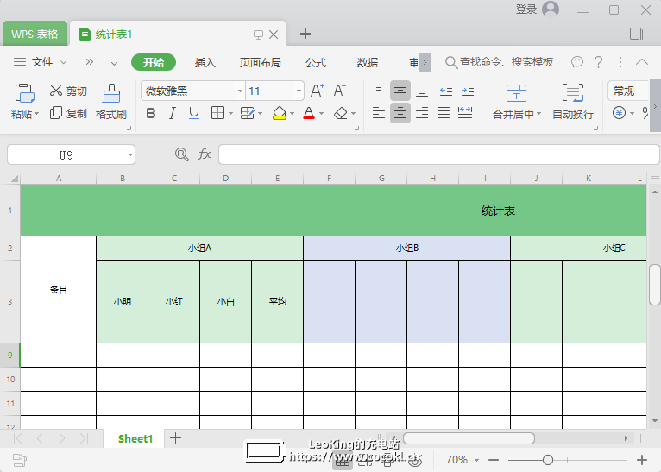Open the 页面布局 tab
661x472 pixels.
260,62
